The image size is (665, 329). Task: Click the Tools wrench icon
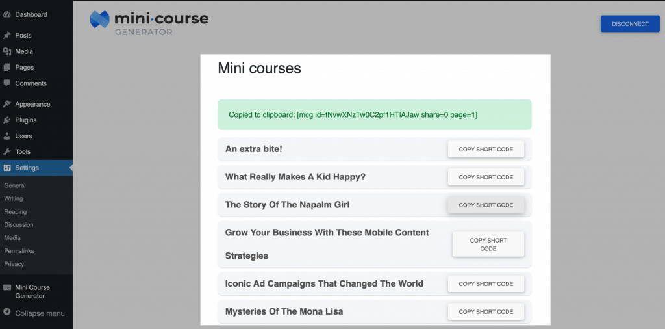[7, 151]
